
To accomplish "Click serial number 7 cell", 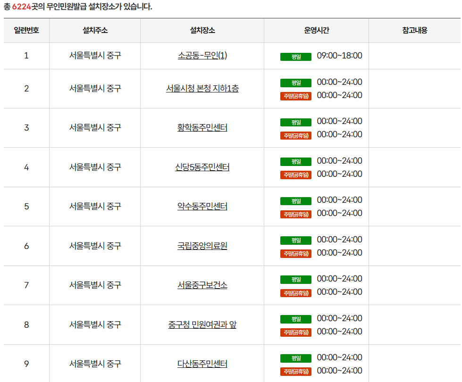I will tap(26, 285).
